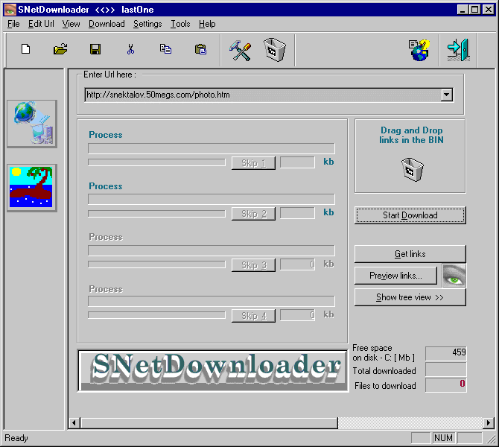
Task: Open the View menu
Action: click(71, 24)
